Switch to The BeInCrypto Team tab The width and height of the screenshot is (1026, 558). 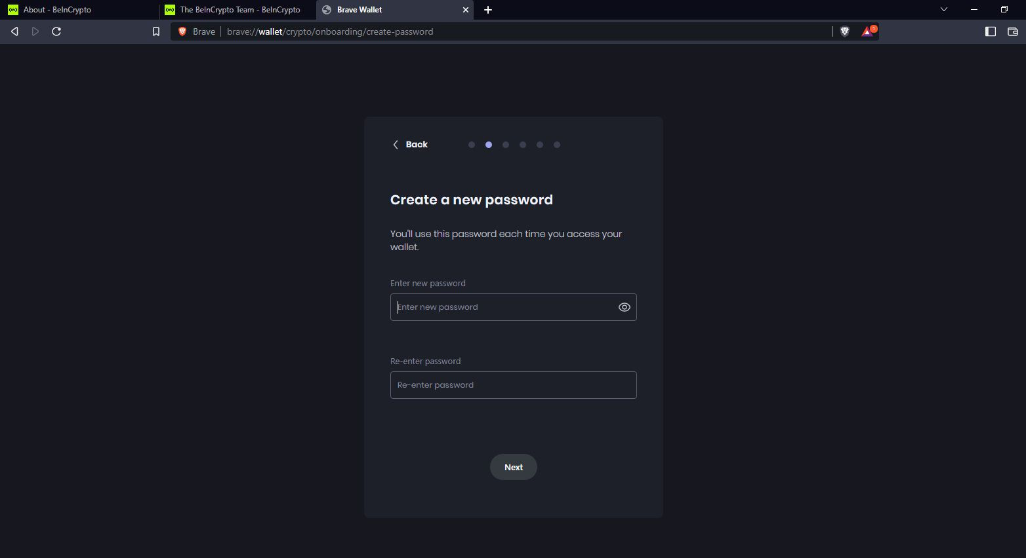click(x=239, y=10)
